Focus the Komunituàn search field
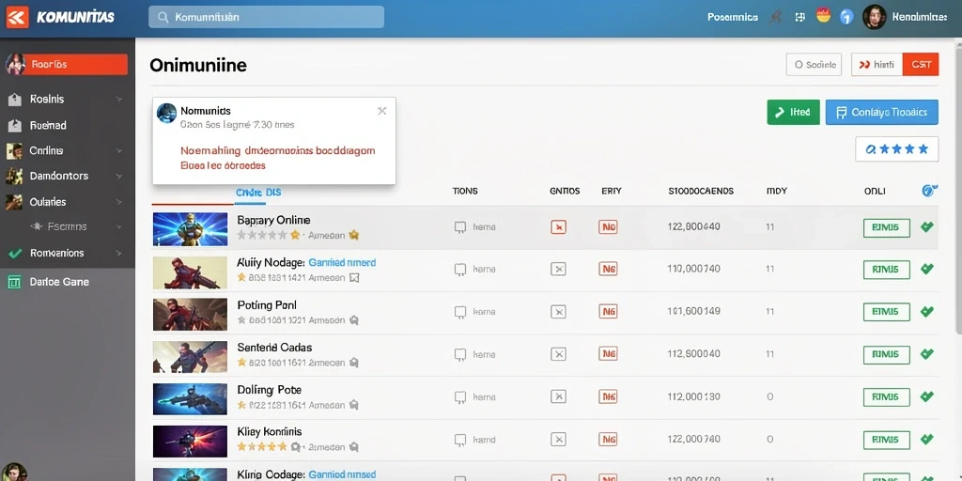This screenshot has height=481, width=962. coord(266,17)
